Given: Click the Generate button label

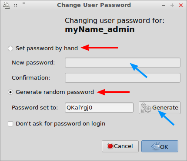Looking at the screenshot, I should coord(165,108).
